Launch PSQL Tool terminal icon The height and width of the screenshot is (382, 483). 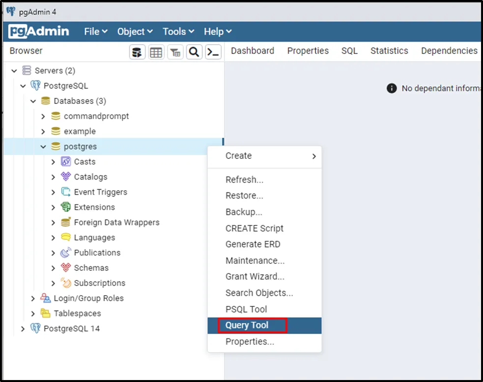(213, 52)
